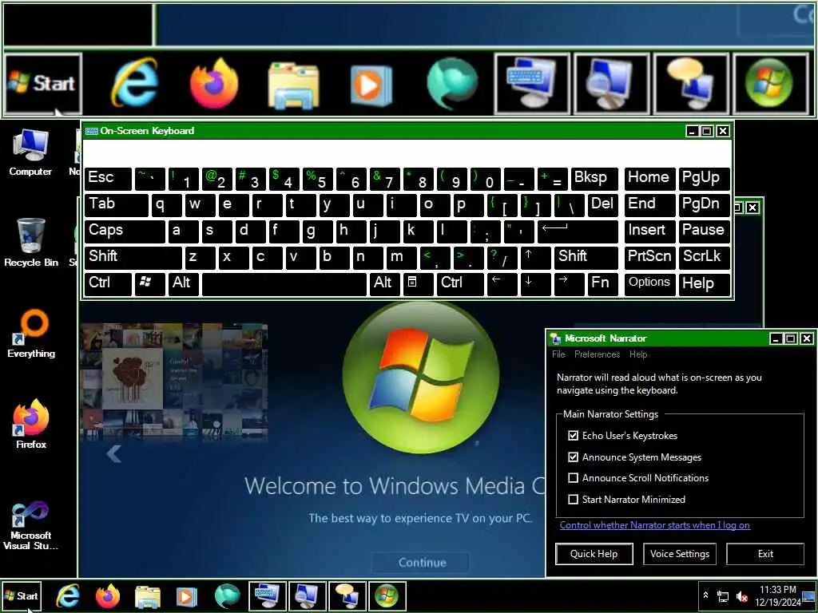Switch to Media Center on bottom taskbar

coord(387,595)
